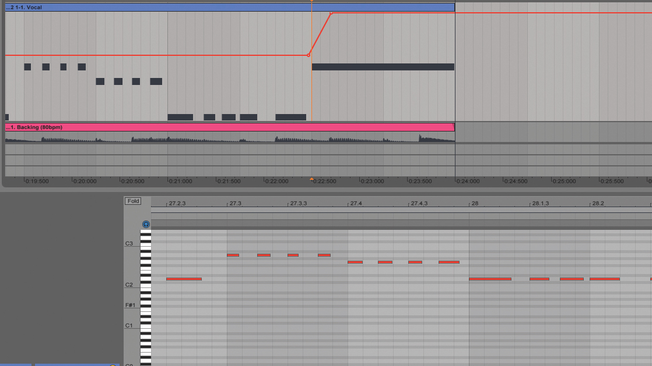Click the 0:23:000 time ruler label

[372, 182]
